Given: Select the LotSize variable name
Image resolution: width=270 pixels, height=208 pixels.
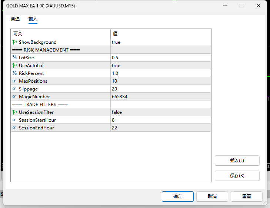Looking at the screenshot, I should (26, 57).
